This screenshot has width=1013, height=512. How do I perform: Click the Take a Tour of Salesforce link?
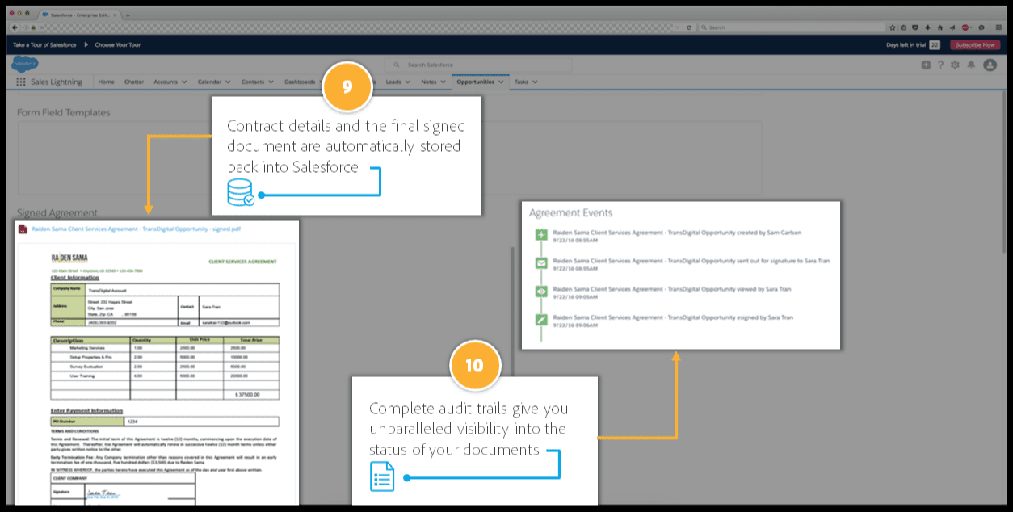[44, 44]
